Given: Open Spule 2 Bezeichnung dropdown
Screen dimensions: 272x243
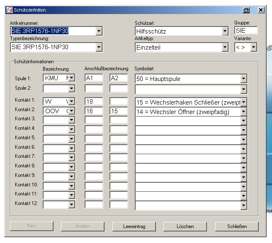Looking at the screenshot, I should click(x=72, y=89).
